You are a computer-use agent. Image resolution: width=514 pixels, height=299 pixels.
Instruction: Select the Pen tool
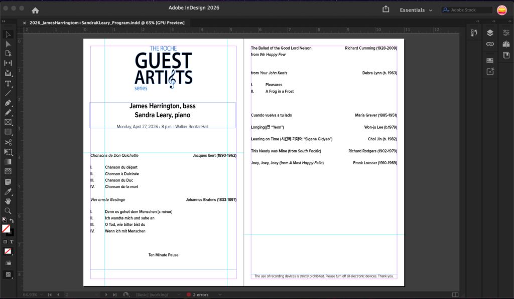[x=8, y=103]
